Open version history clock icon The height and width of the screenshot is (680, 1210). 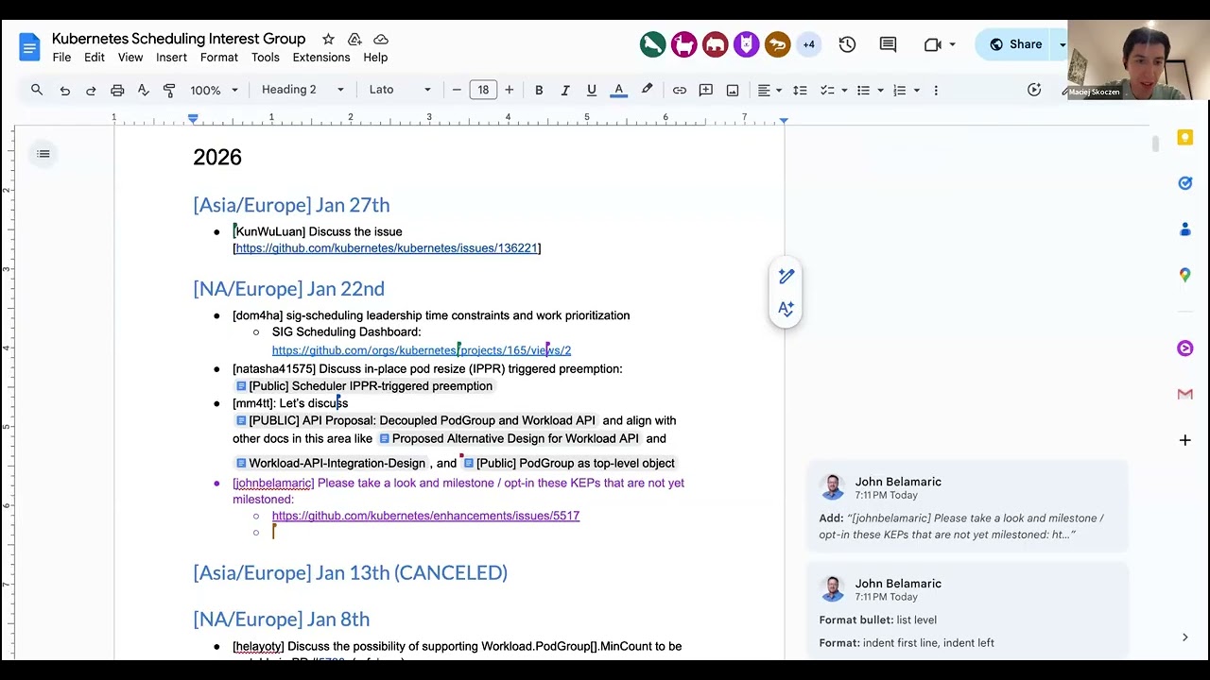tap(847, 44)
